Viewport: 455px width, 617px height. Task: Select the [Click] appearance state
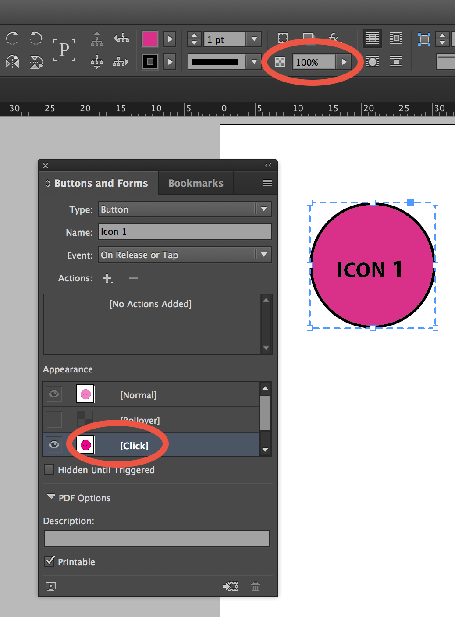(x=151, y=445)
